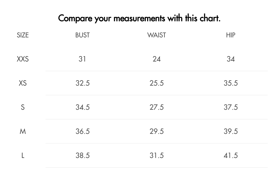272x181 pixels.
Task: Click S hip value 37.5
Action: [x=231, y=107]
